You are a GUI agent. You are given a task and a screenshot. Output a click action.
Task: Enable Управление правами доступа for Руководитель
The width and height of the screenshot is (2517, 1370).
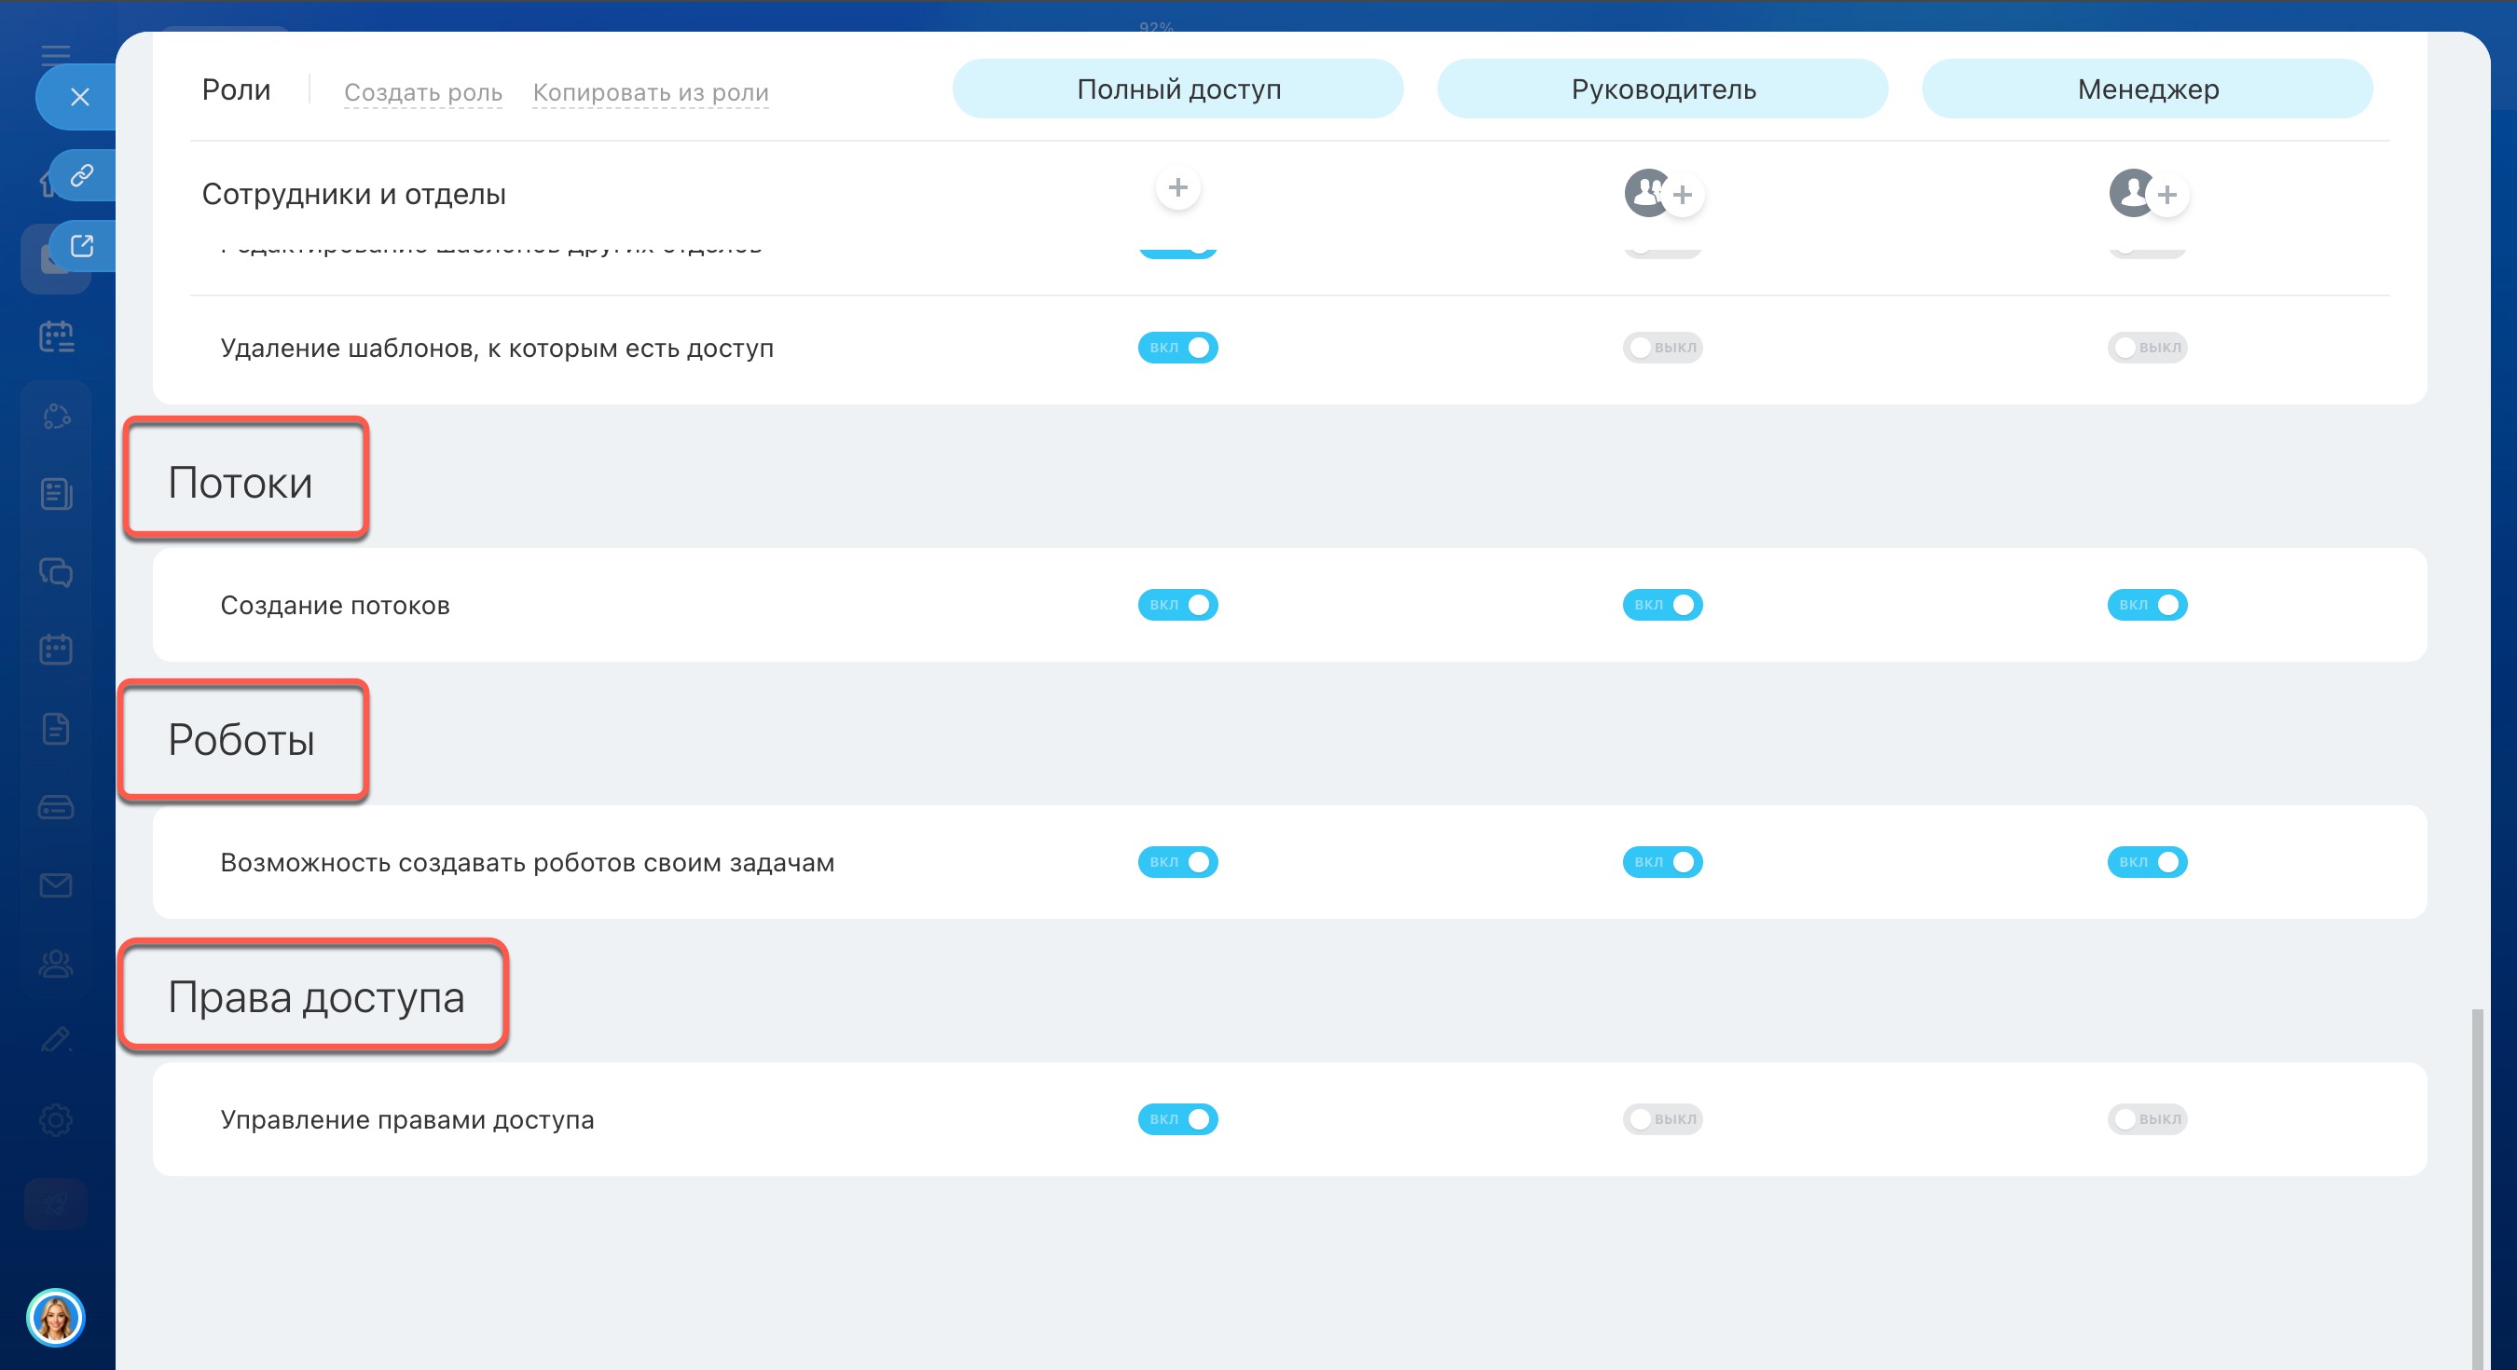[x=1662, y=1119]
